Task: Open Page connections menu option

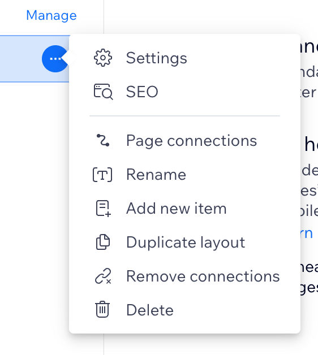Action: click(184, 141)
